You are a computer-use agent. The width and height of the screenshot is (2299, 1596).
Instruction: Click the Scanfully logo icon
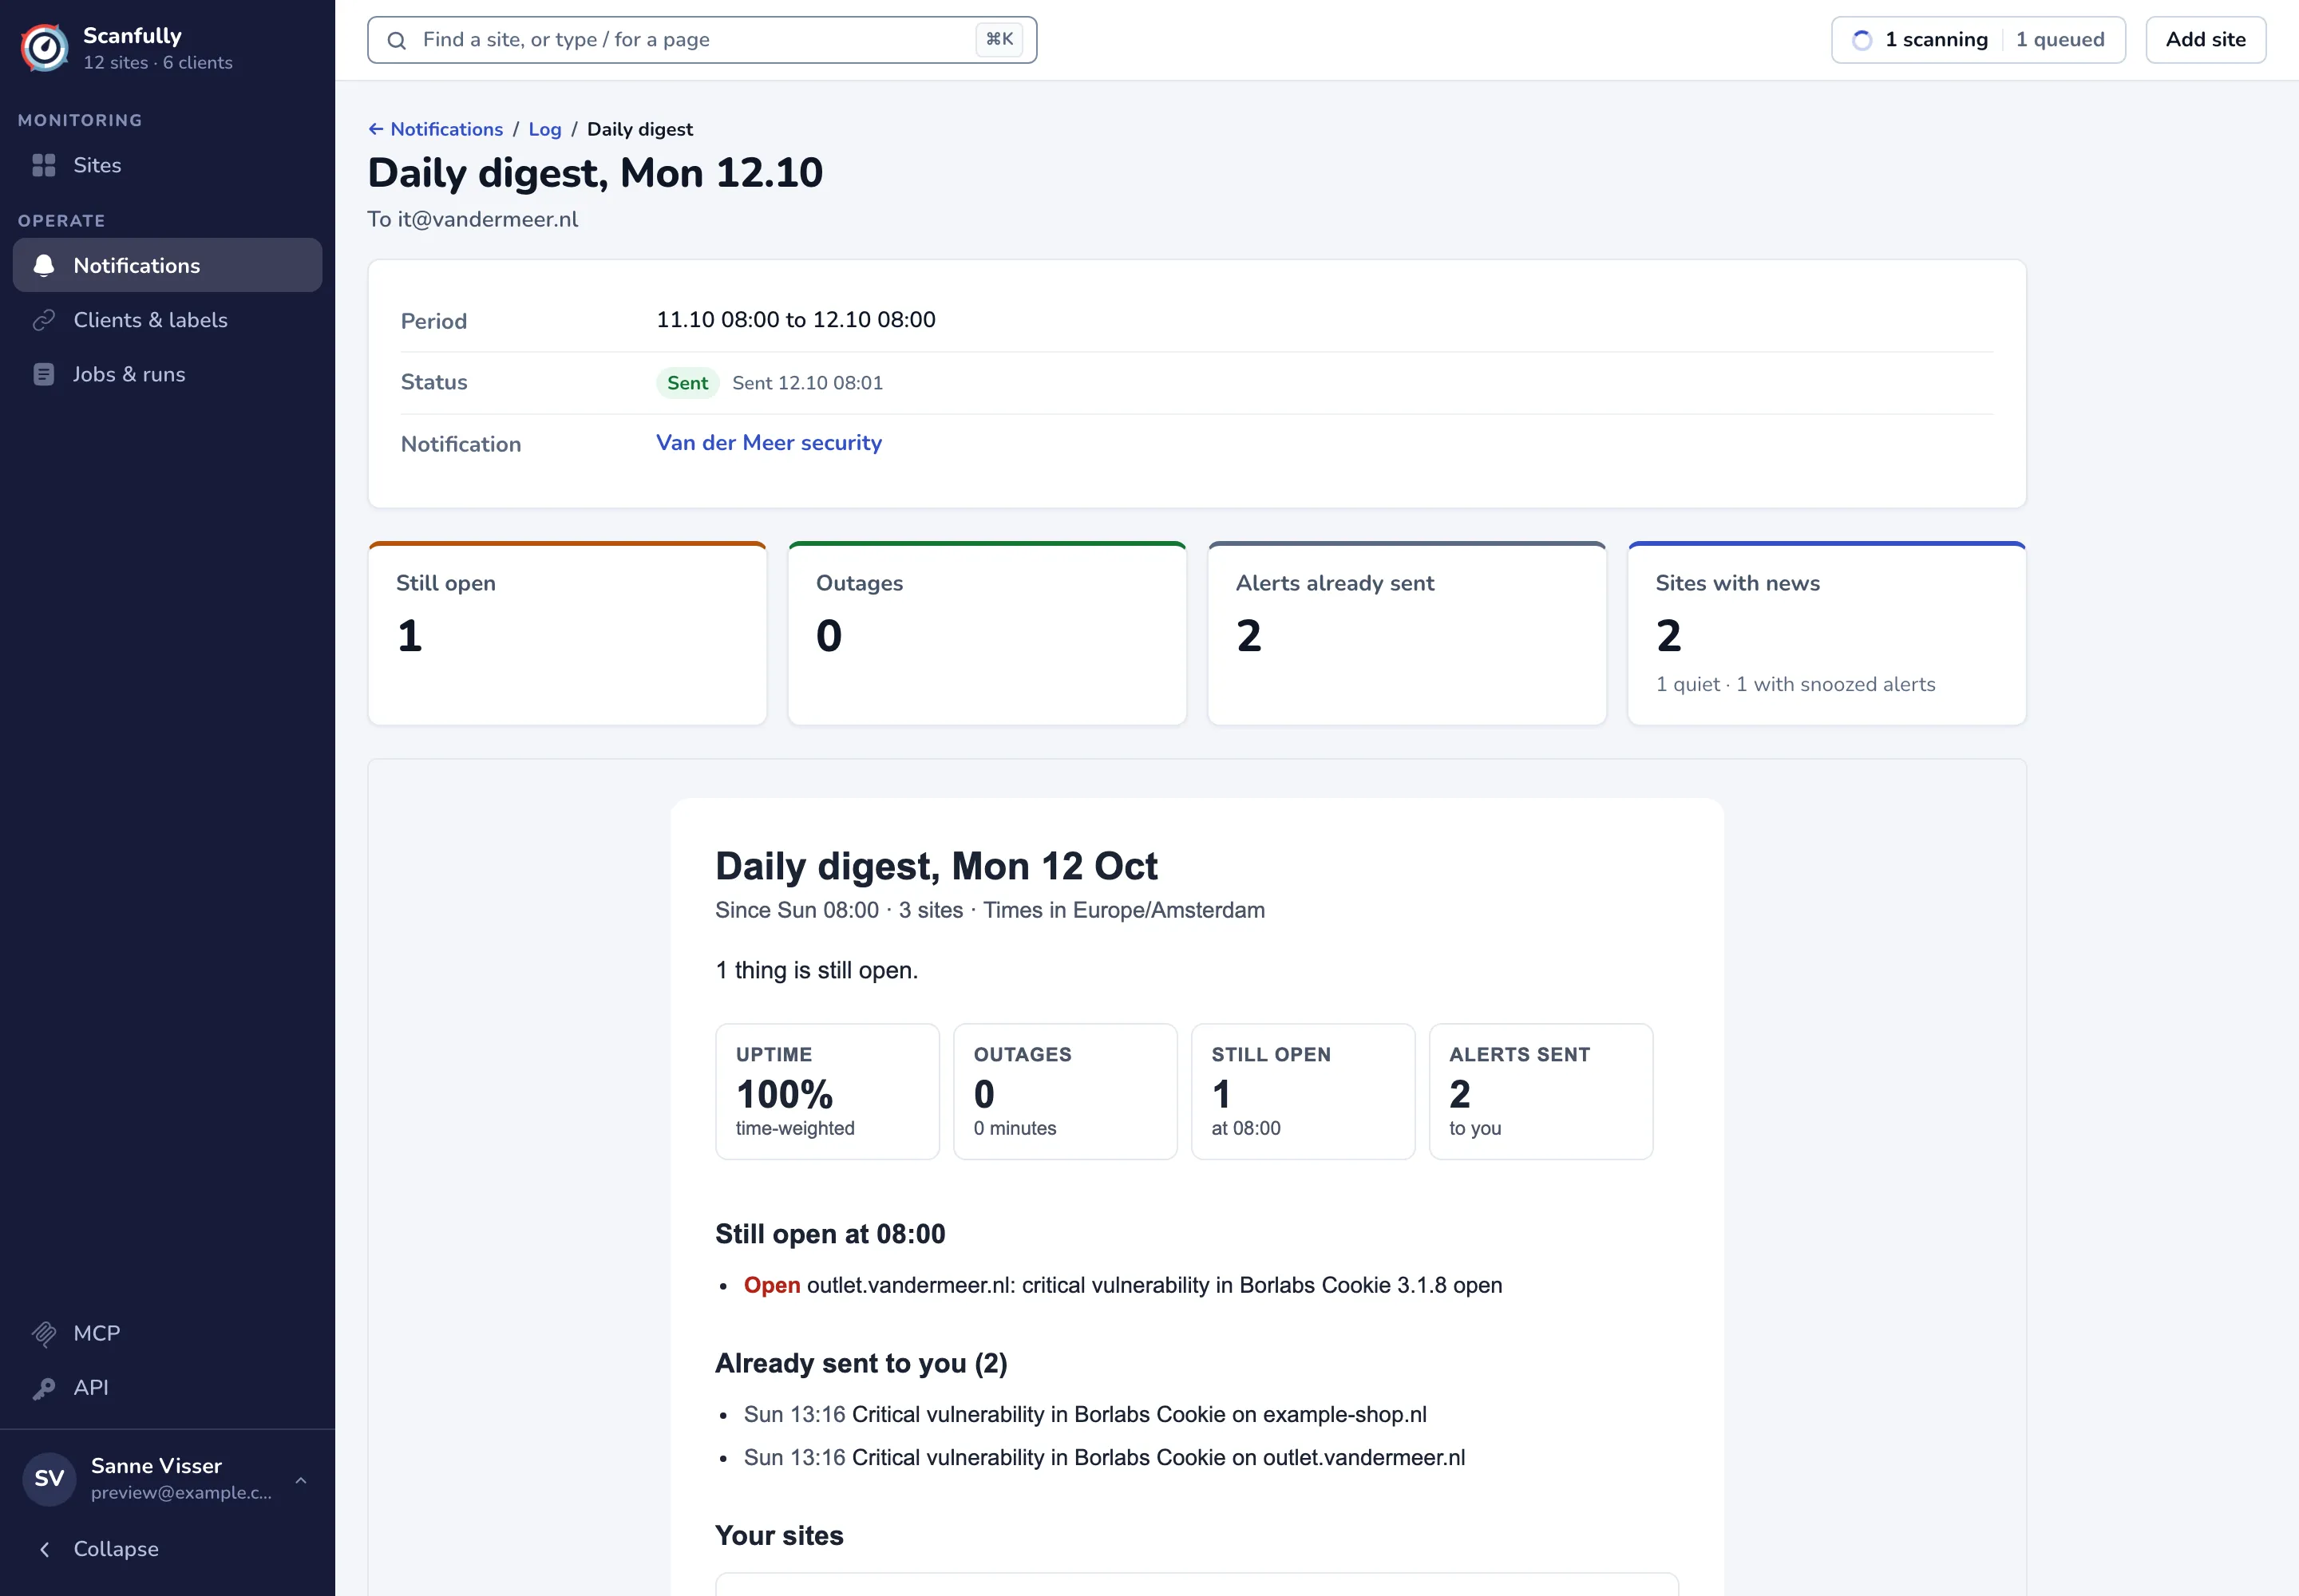point(45,48)
